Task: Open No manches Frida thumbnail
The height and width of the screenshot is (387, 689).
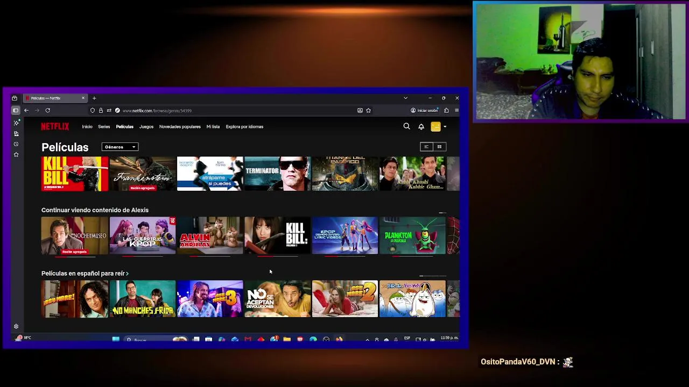Action: click(143, 299)
